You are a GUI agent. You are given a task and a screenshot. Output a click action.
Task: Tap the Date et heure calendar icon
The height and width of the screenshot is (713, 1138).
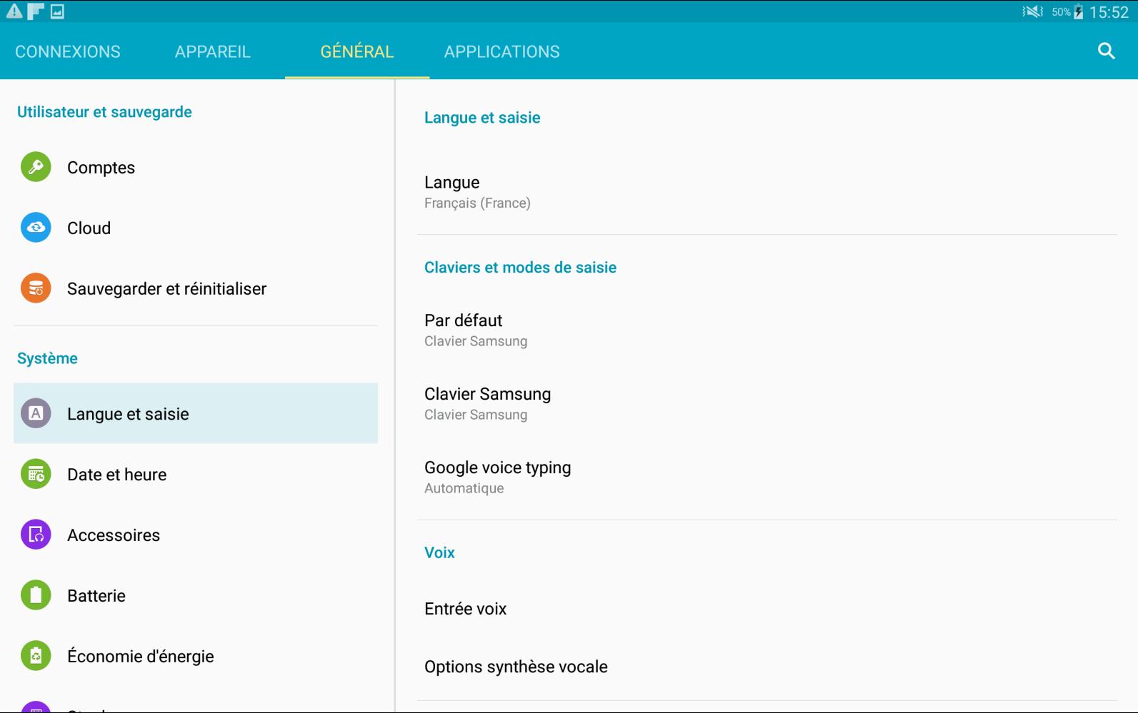click(x=36, y=474)
